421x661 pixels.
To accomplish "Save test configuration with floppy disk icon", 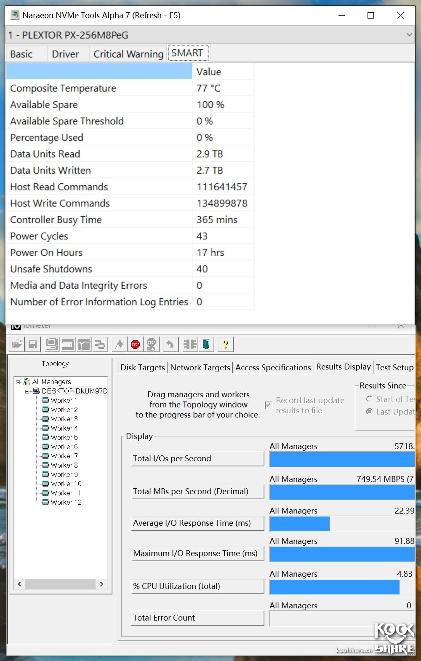I will pos(32,345).
